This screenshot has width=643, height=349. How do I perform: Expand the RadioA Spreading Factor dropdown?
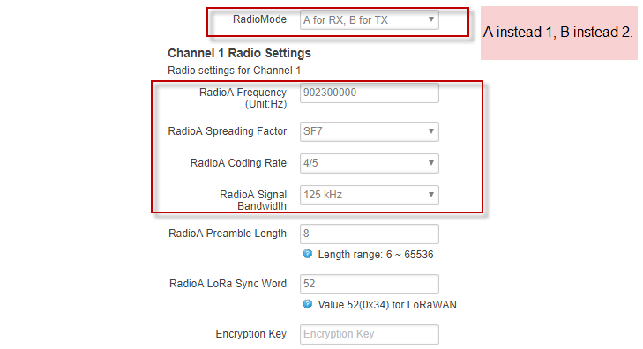tap(369, 131)
